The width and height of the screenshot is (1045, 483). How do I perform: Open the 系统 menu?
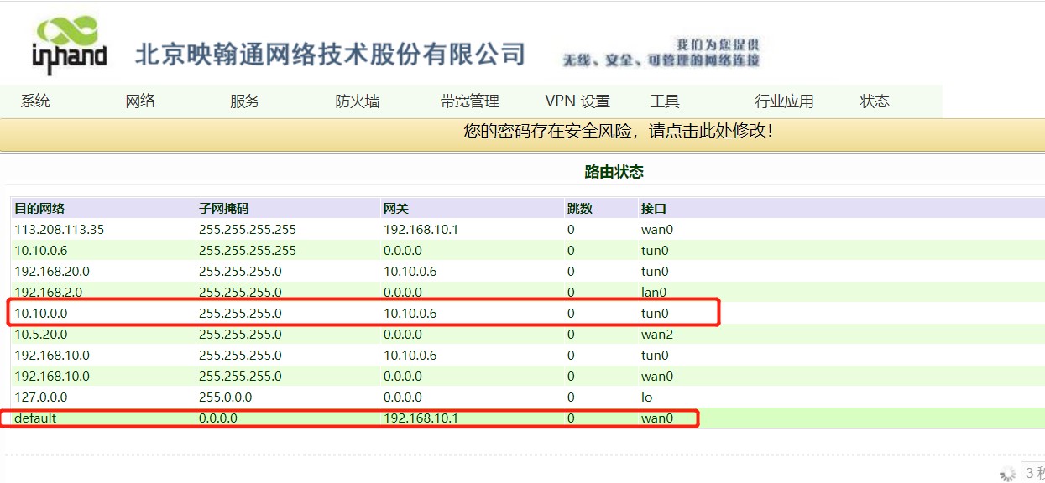[35, 101]
